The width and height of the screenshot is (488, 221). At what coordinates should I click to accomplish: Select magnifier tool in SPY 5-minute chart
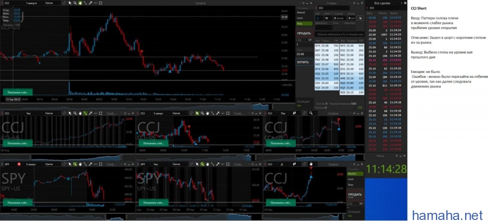tap(75, 164)
